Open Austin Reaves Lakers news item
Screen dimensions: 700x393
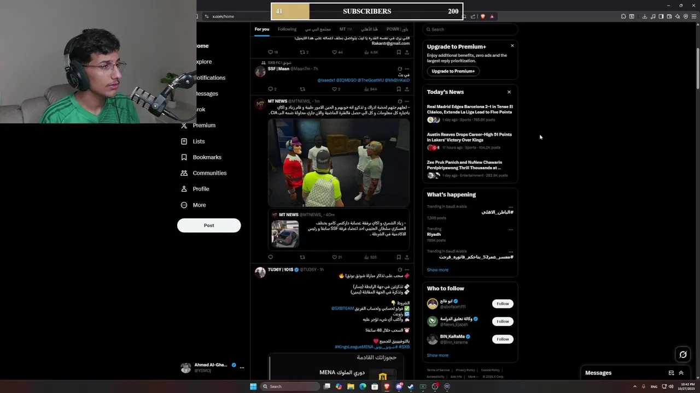point(470,141)
